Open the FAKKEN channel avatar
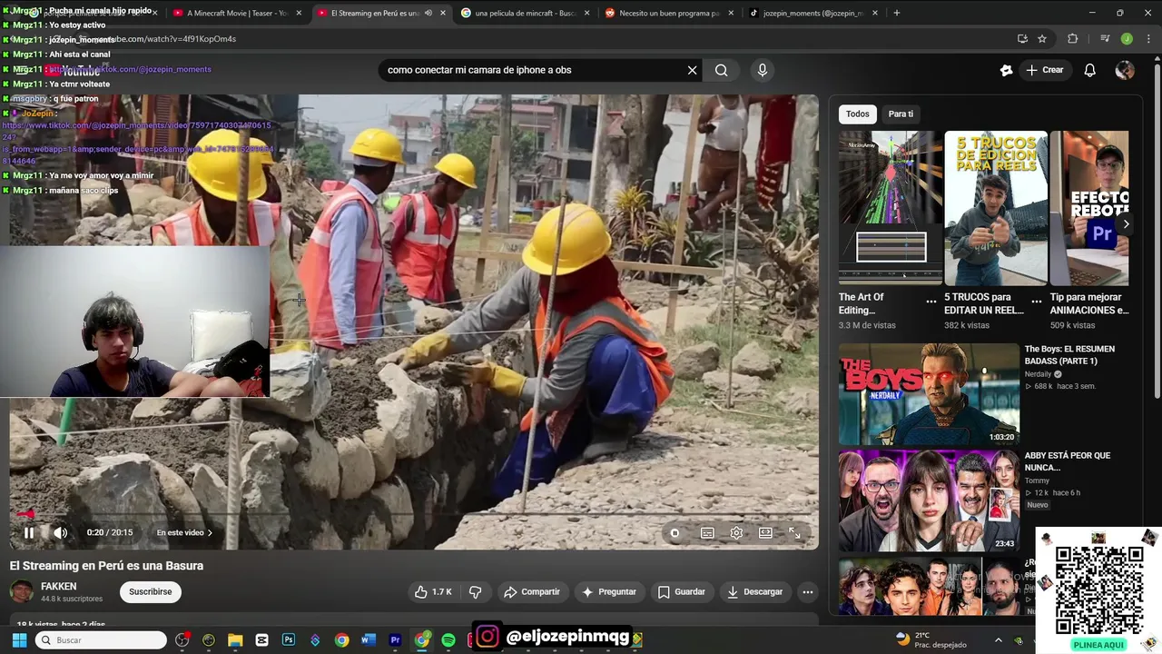The height and width of the screenshot is (654, 1162). [21, 591]
